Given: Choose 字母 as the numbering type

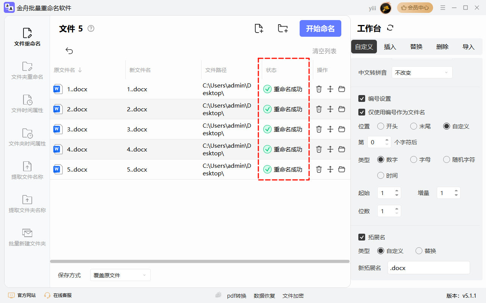Looking at the screenshot, I should pos(413,159).
